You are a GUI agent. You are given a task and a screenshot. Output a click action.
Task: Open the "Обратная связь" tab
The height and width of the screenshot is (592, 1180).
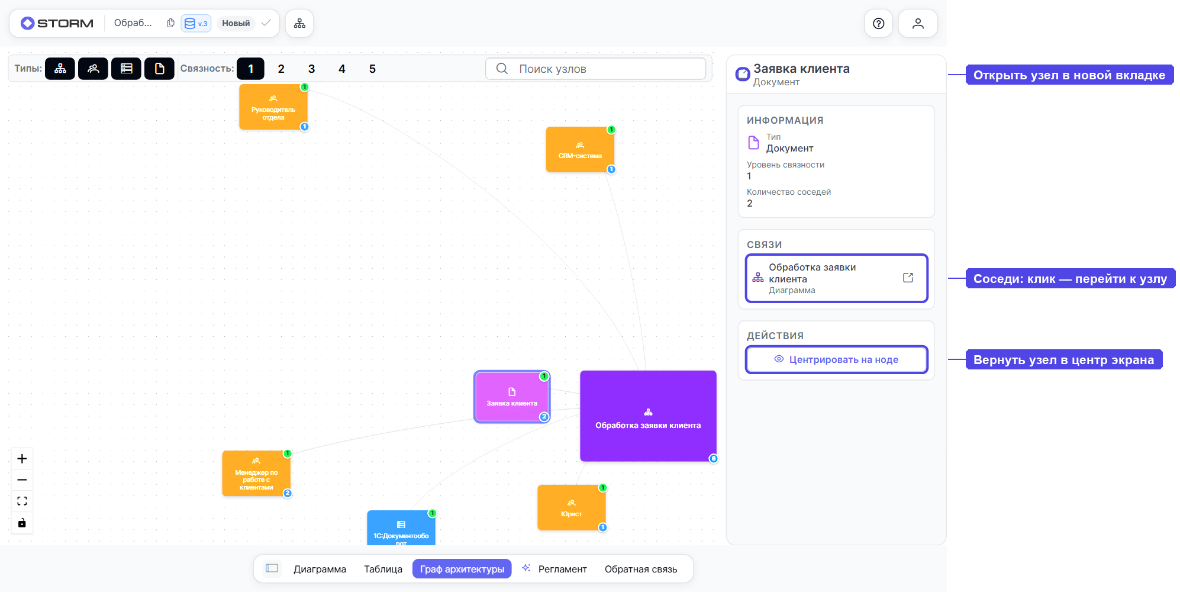pyautogui.click(x=641, y=569)
